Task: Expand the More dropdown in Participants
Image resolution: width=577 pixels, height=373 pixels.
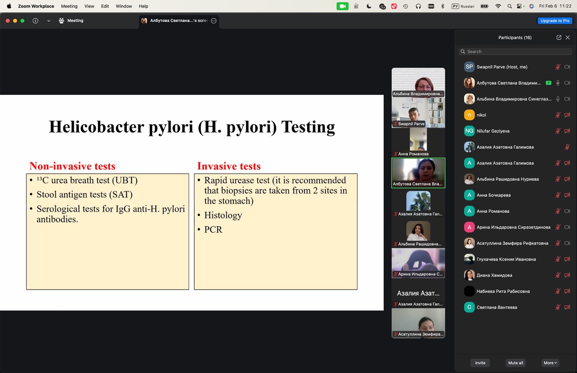Action: point(550,363)
